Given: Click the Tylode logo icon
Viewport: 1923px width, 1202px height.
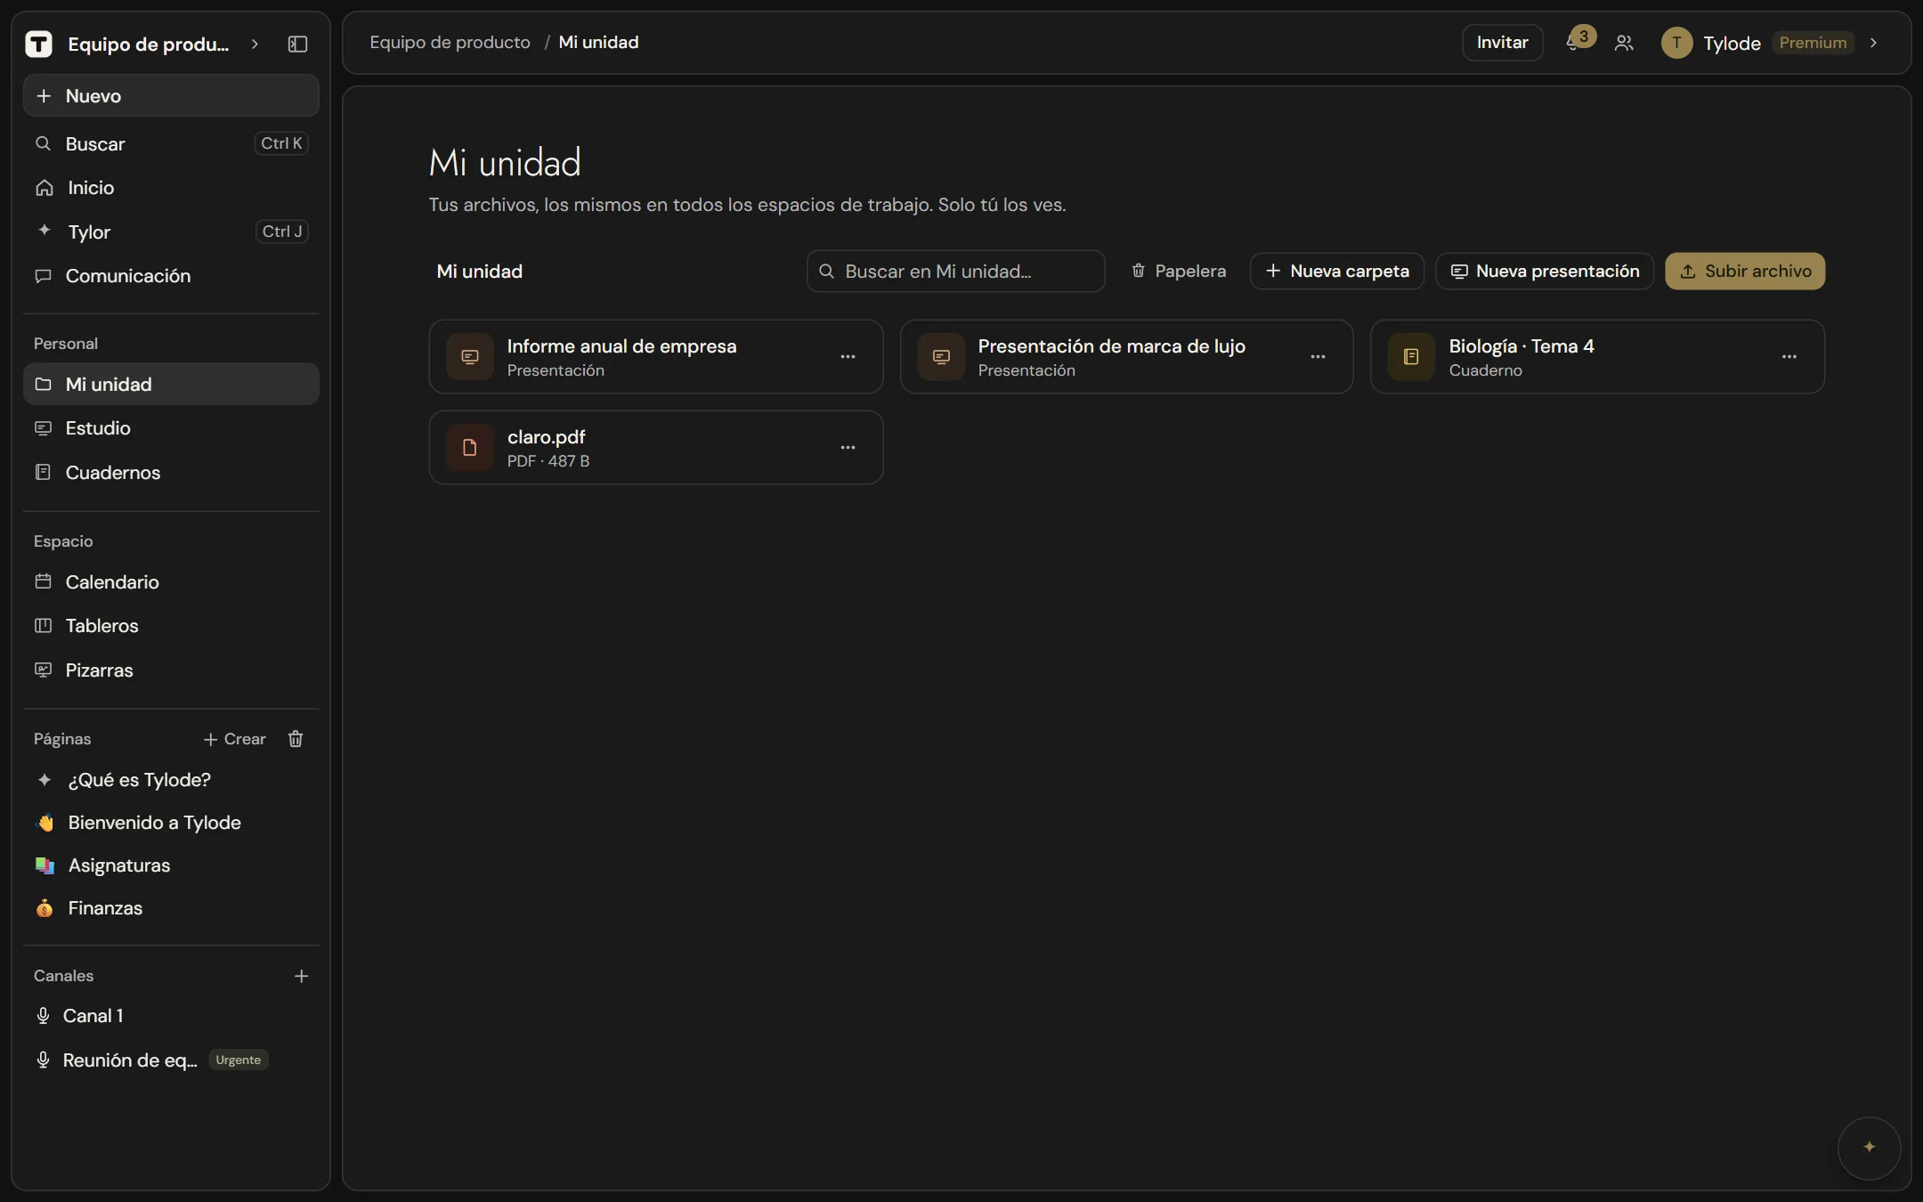Looking at the screenshot, I should coord(38,44).
